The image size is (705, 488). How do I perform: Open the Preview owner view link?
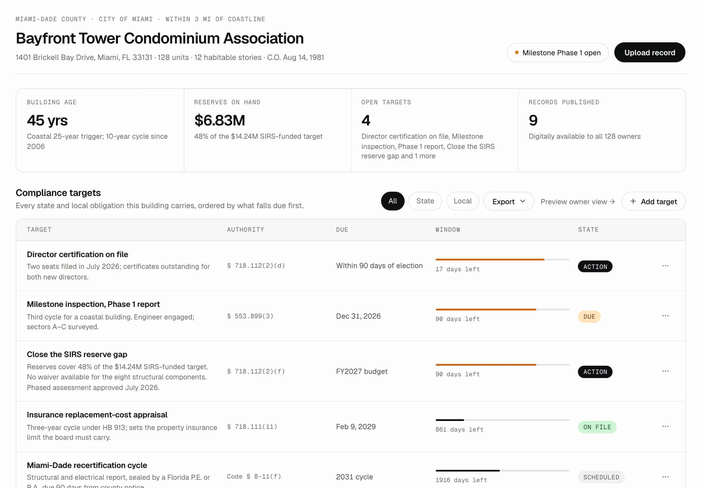(578, 201)
